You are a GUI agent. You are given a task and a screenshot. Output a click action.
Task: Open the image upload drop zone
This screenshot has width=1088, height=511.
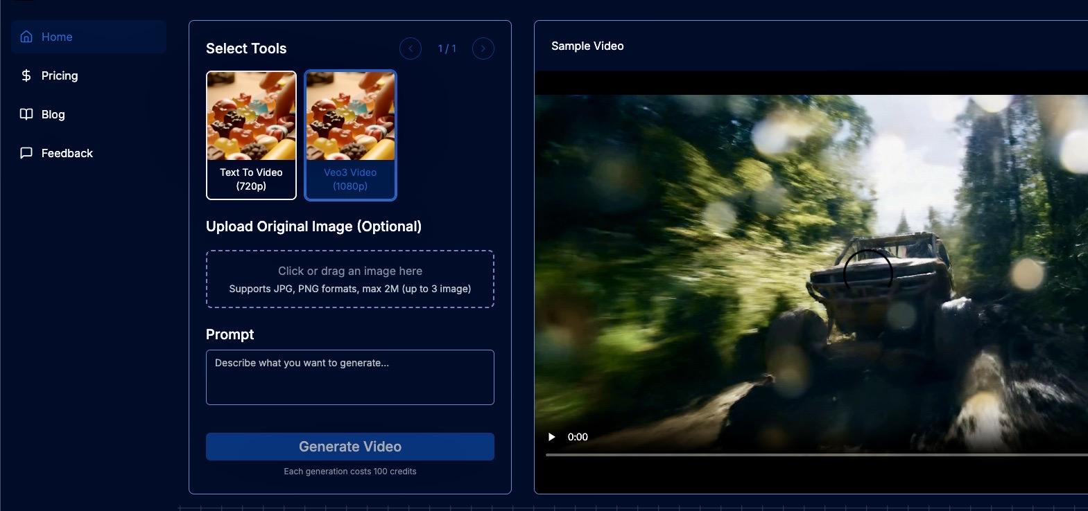point(350,279)
